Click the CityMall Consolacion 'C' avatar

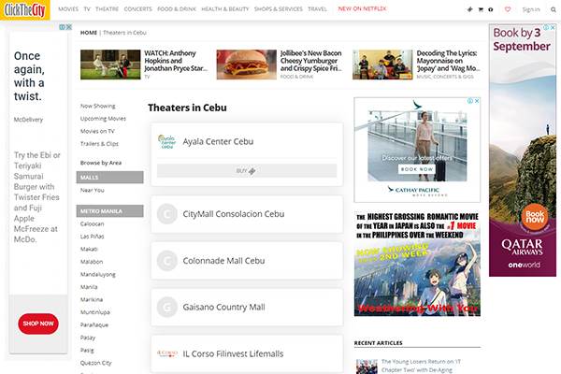[x=167, y=214]
